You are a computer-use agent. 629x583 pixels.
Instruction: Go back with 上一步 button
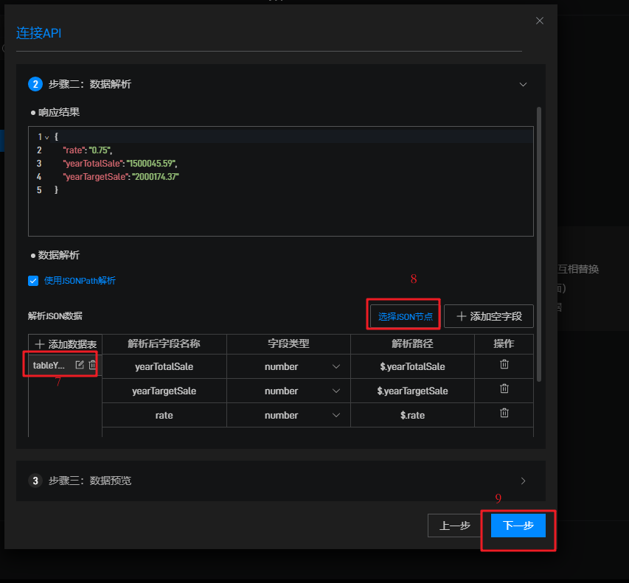click(x=455, y=526)
